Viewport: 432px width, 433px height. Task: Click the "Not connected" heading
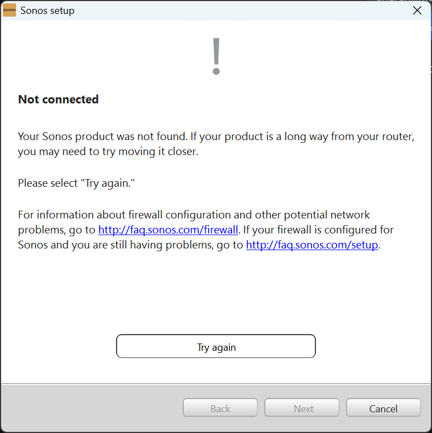click(58, 99)
